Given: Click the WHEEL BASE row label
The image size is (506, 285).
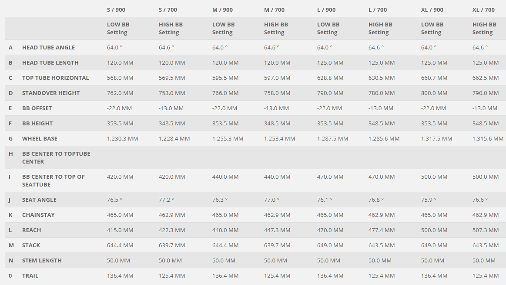Looking at the screenshot, I should coord(40,138).
